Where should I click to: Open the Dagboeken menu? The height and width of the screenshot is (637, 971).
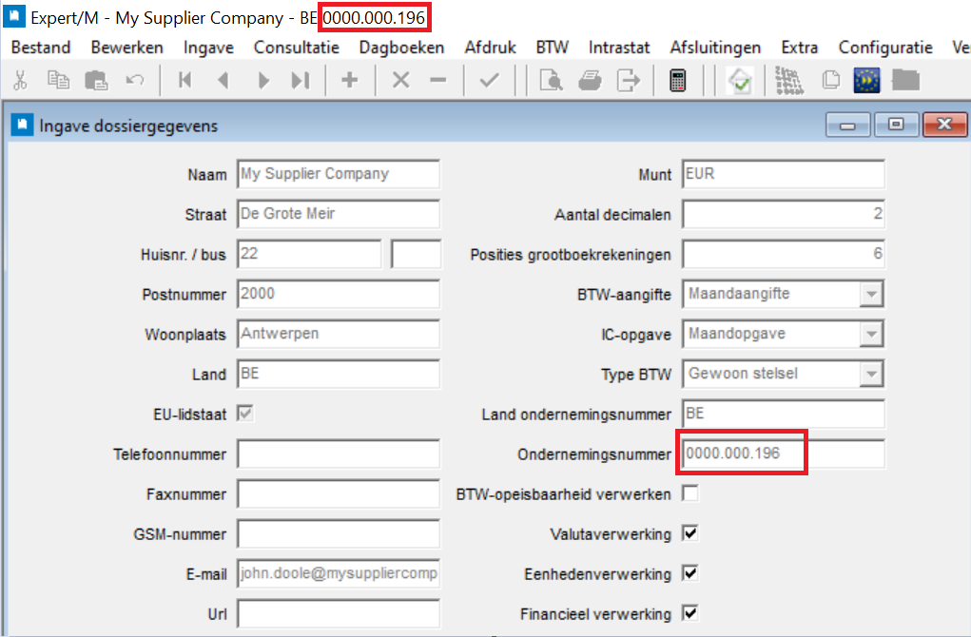tap(401, 48)
